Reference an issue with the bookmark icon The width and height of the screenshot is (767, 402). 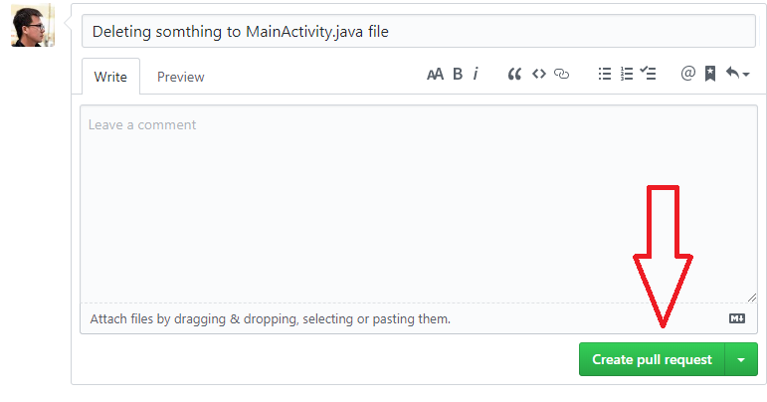click(x=710, y=74)
